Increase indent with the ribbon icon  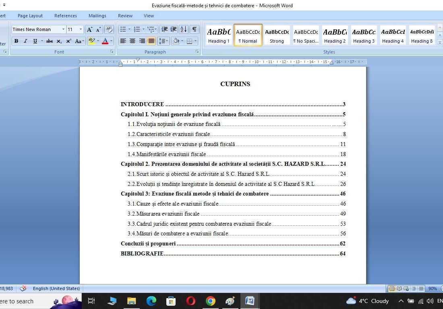click(x=174, y=29)
